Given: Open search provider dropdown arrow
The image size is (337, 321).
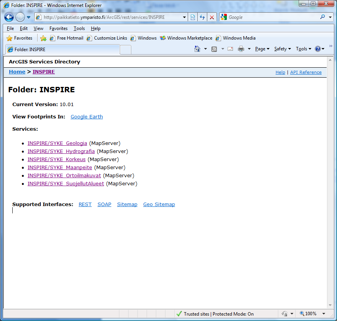Looking at the screenshot, I should pyautogui.click(x=330, y=17).
